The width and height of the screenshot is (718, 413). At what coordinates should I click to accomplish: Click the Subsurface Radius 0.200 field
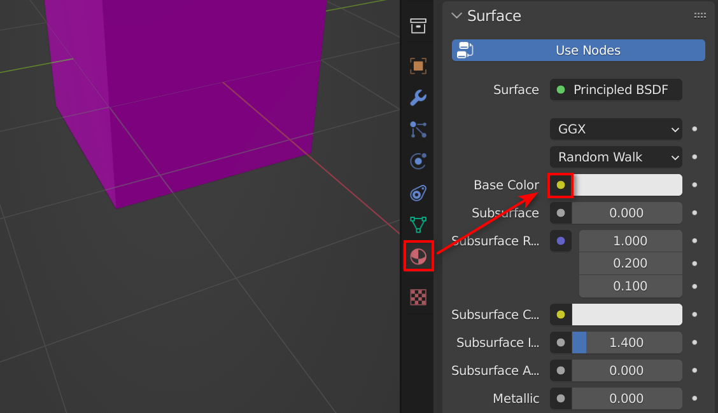[x=631, y=264]
